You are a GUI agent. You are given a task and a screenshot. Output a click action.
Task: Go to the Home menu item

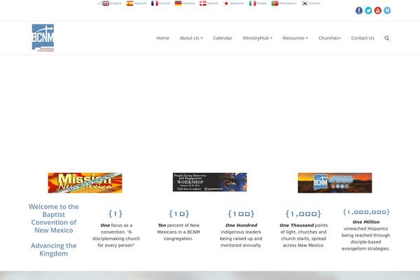tap(163, 38)
